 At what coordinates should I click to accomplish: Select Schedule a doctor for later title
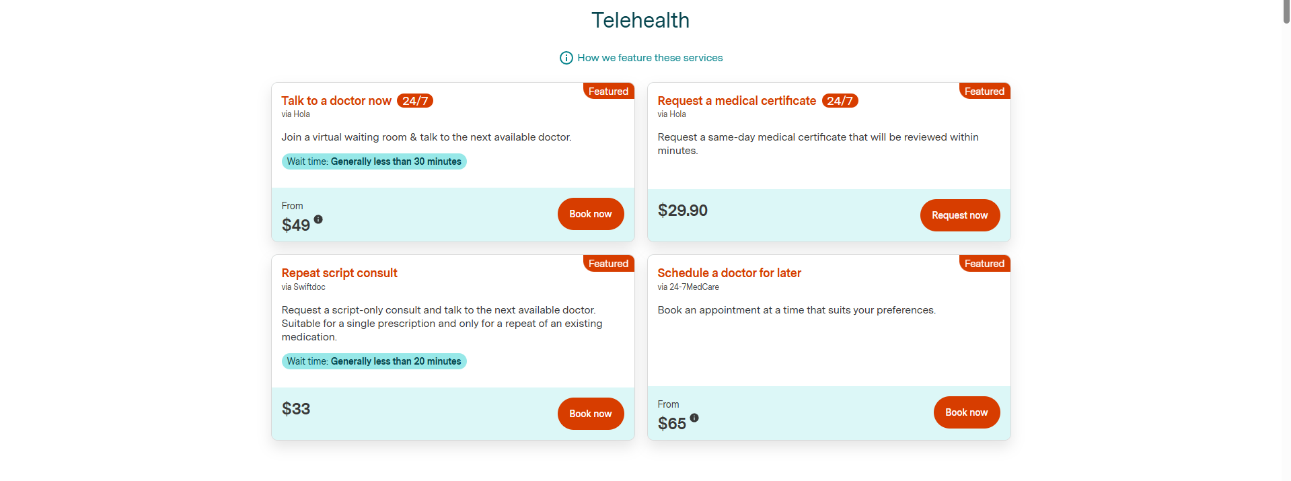pyautogui.click(x=729, y=273)
